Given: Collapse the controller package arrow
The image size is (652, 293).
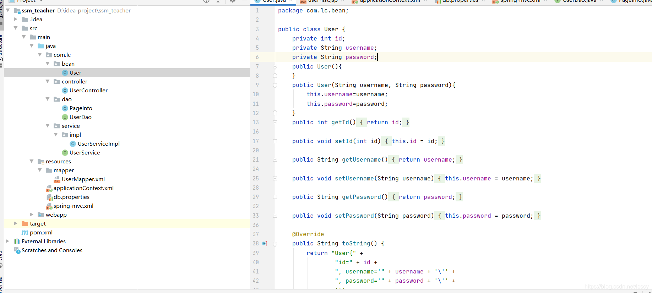Looking at the screenshot, I should click(x=48, y=81).
